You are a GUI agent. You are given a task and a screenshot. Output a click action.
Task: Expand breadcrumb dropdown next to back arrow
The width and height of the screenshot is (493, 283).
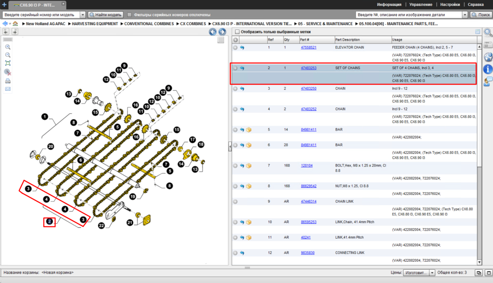point(10,24)
